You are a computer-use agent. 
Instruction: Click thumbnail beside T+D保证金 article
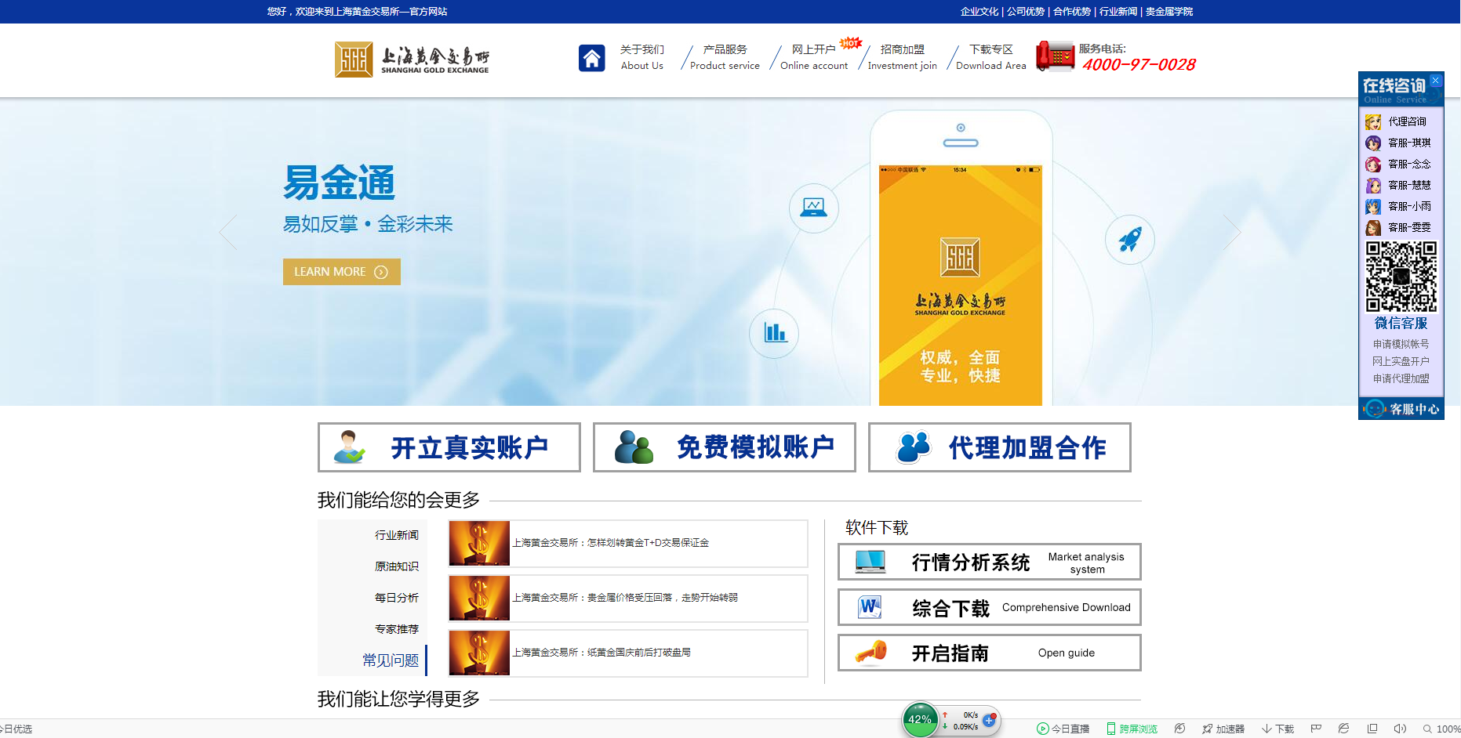point(479,543)
